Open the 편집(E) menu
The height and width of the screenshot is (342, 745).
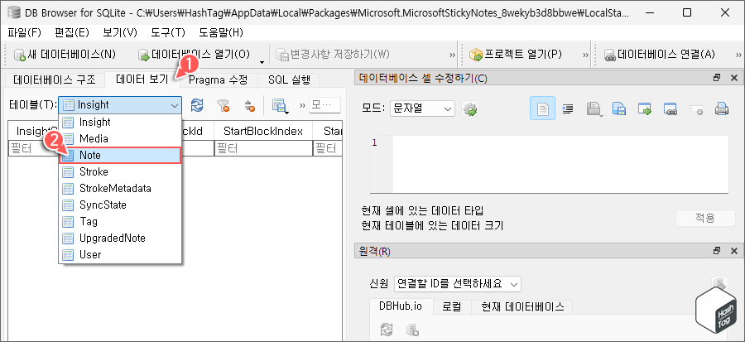click(72, 33)
